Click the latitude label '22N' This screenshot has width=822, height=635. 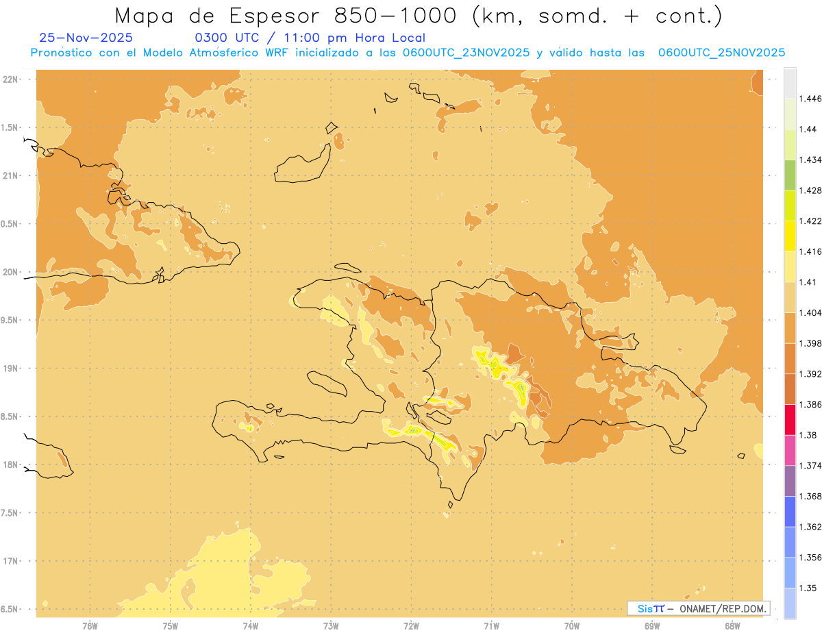[10, 79]
